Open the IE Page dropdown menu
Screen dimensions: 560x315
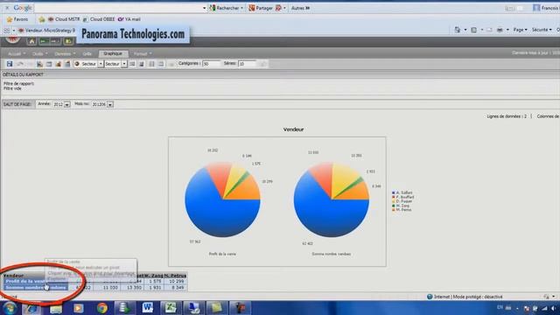click(520, 30)
